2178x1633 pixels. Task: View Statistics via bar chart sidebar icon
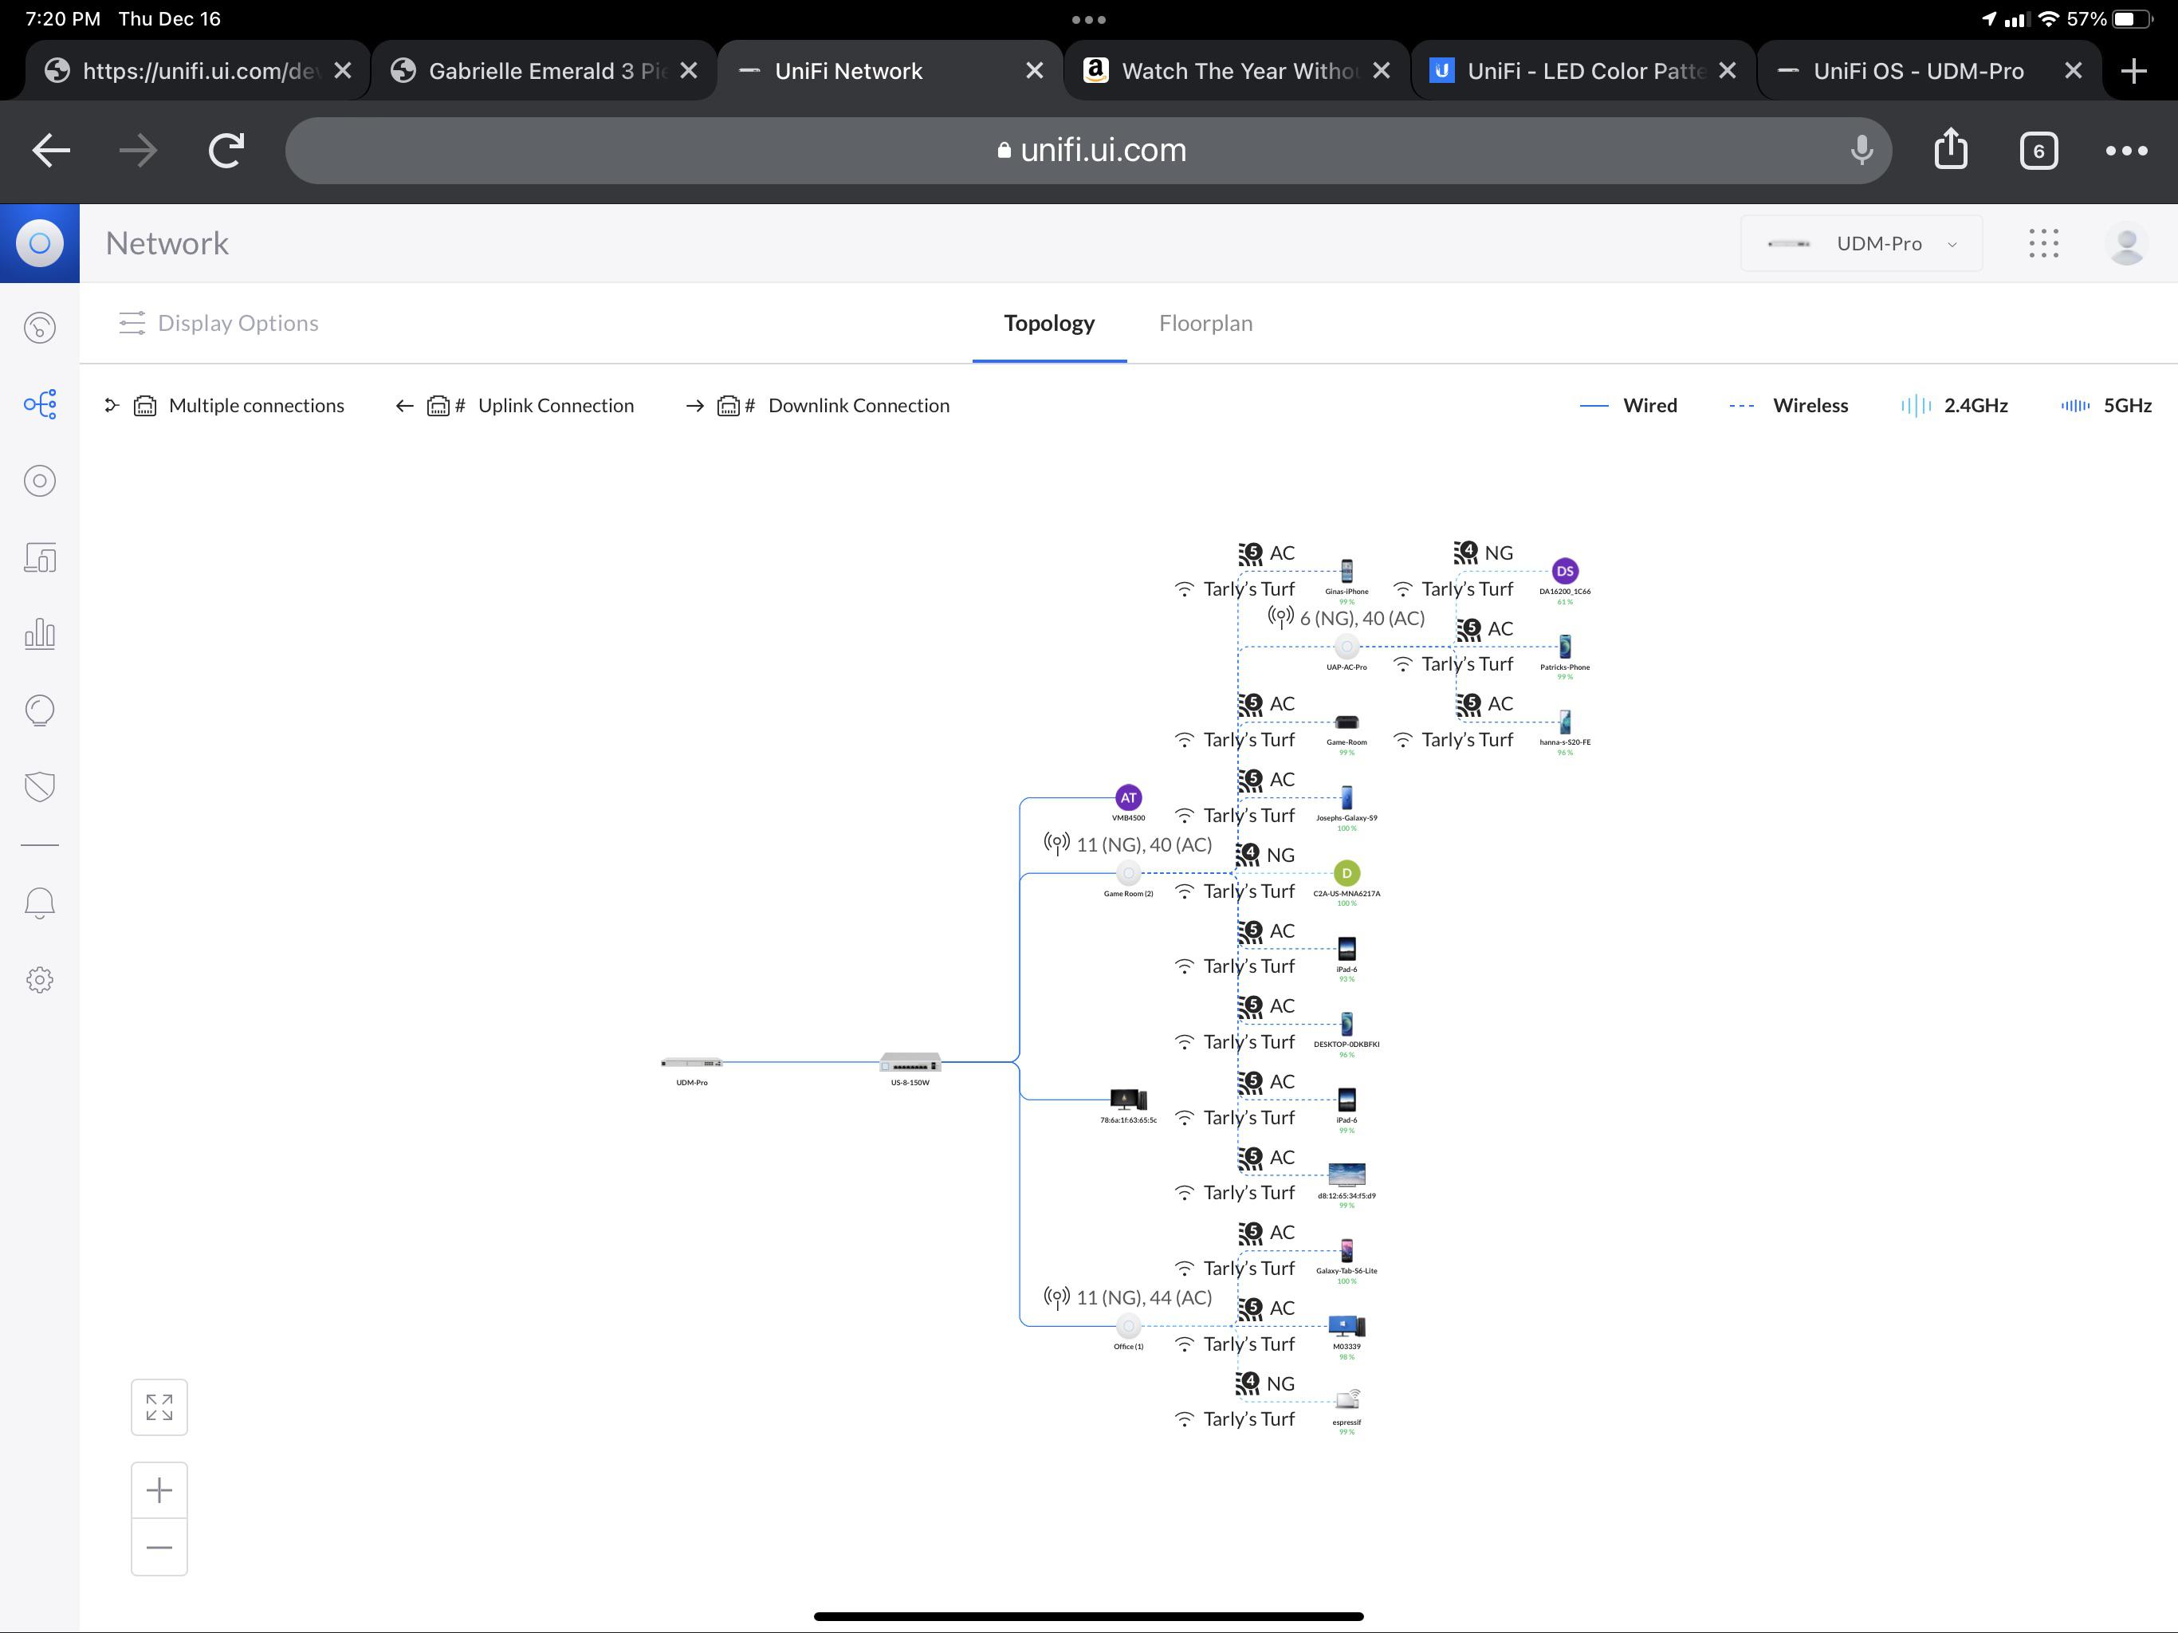coord(39,633)
